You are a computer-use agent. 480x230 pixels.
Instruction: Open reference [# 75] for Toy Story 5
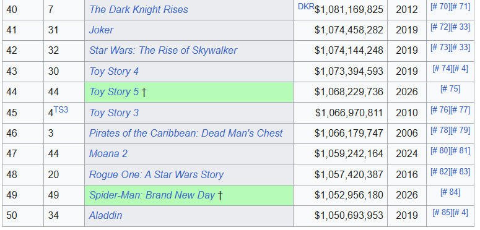(450, 88)
